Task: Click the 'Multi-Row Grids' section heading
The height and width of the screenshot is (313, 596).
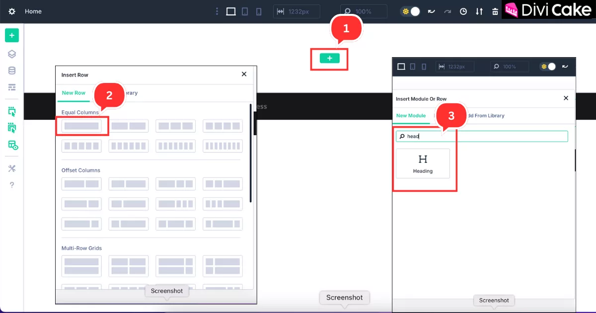Action: [x=81, y=248]
